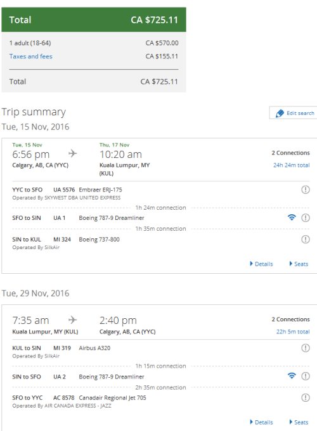Click the Edit search button
The height and width of the screenshot is (431, 317).
293,113
